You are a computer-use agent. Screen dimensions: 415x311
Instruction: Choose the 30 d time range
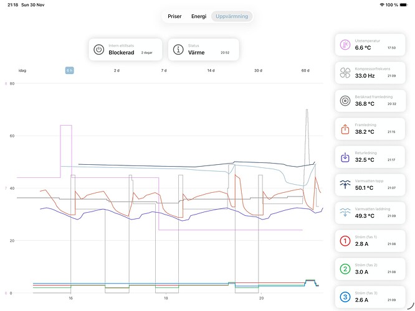coord(258,70)
